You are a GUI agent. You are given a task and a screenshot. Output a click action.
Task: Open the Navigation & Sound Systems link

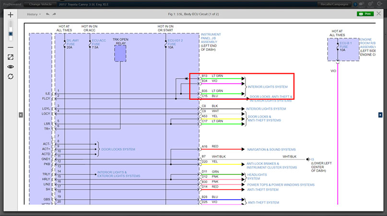[x=271, y=149]
